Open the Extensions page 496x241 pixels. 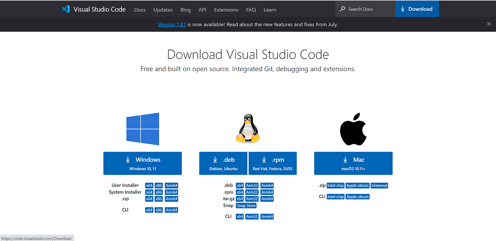pos(226,10)
